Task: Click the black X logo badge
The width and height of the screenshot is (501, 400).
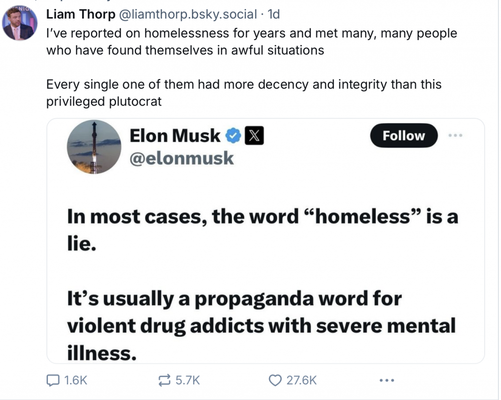Action: pyautogui.click(x=253, y=136)
